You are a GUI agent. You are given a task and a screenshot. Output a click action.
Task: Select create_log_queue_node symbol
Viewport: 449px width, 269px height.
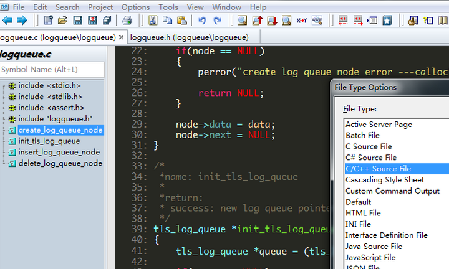pos(60,130)
